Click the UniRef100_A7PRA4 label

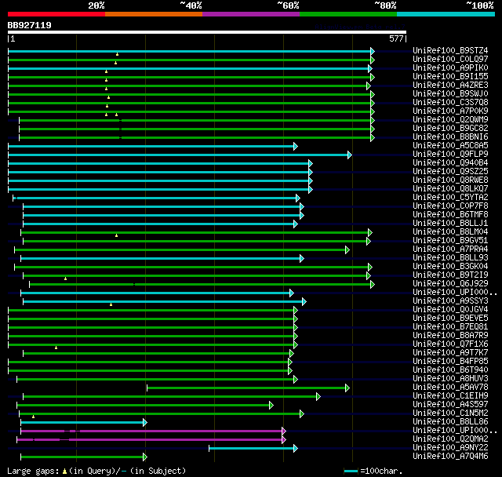point(450,249)
